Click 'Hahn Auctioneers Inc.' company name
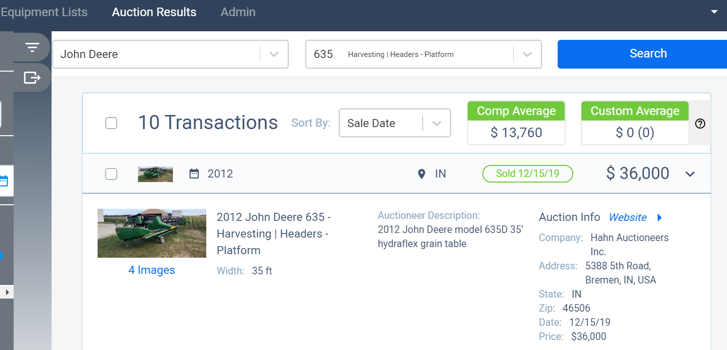Viewport: 727px width, 350px height. 629,245
